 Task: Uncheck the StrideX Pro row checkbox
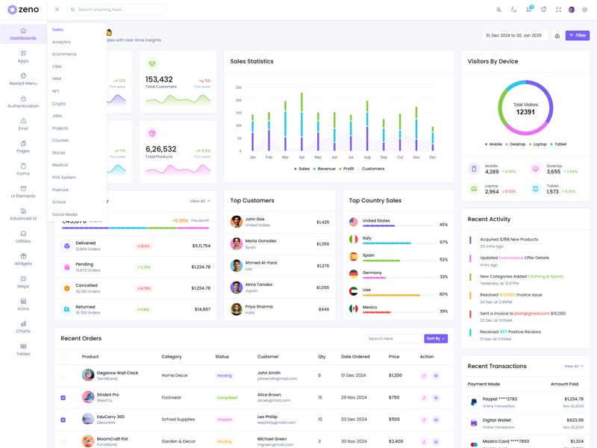tap(63, 398)
